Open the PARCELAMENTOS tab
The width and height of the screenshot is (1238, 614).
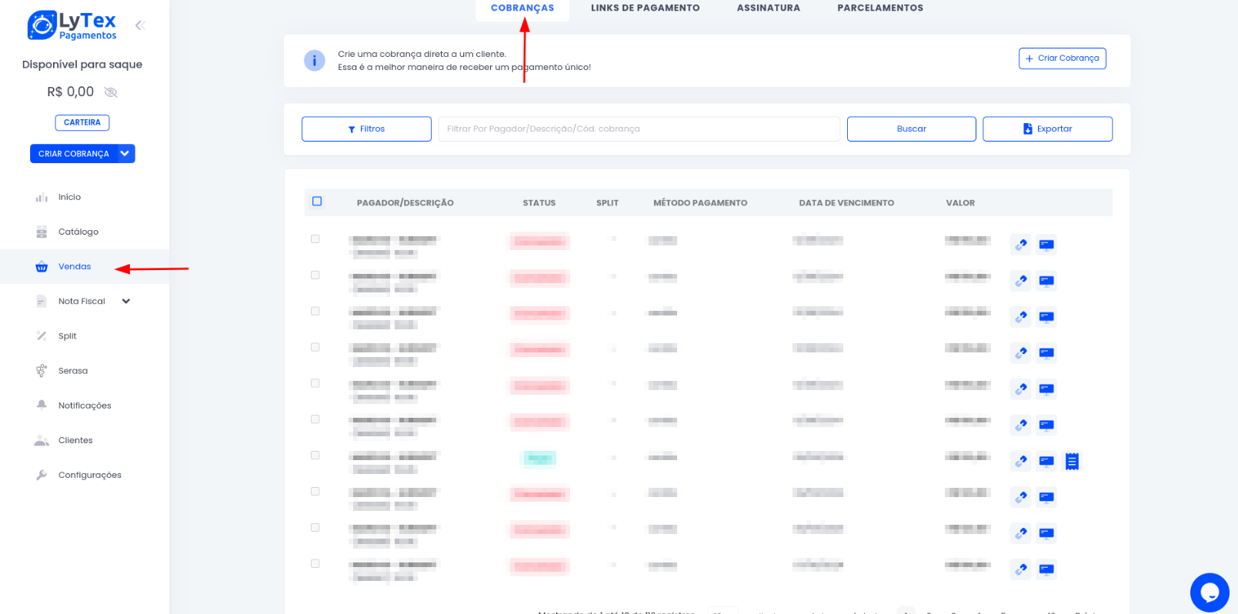[x=880, y=8]
